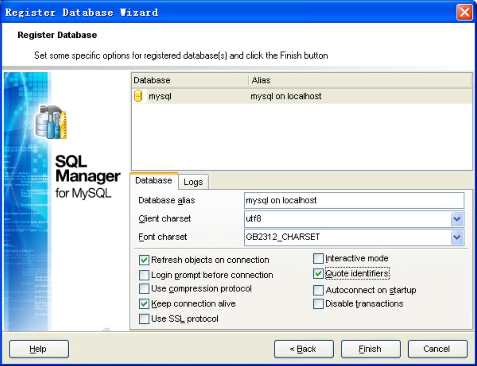Enable Login prompt before connection

coord(144,275)
